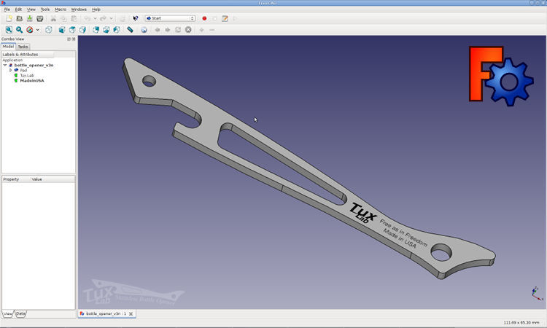Open a file using the Open folder icon
Viewport: 547px width, 328px height.
point(20,18)
